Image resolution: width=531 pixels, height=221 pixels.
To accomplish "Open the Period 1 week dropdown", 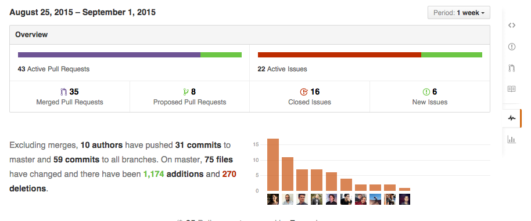I will (459, 13).
